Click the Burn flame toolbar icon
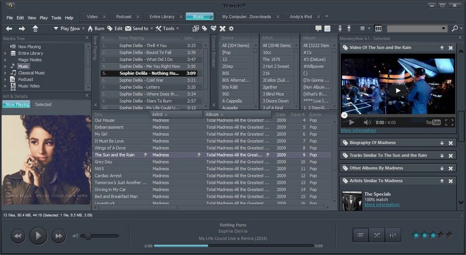 click(x=90, y=28)
